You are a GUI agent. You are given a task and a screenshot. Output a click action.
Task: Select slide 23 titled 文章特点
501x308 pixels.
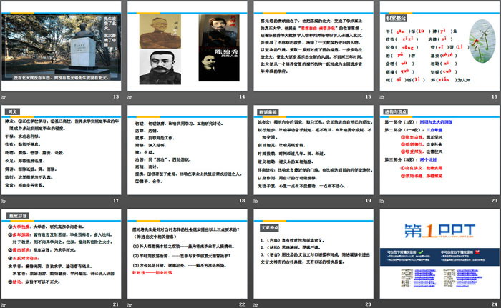tap(311, 251)
